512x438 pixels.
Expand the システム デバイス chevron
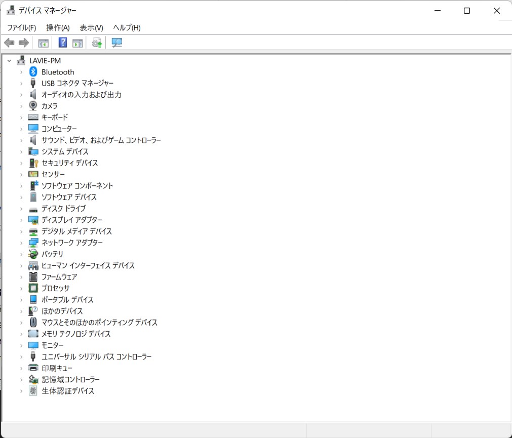click(21, 152)
